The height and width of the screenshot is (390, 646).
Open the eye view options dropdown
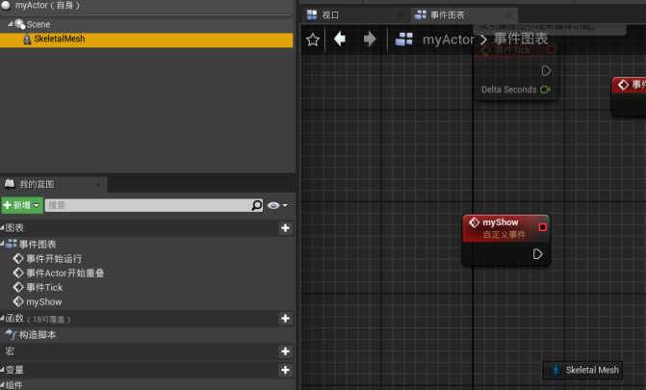point(277,205)
